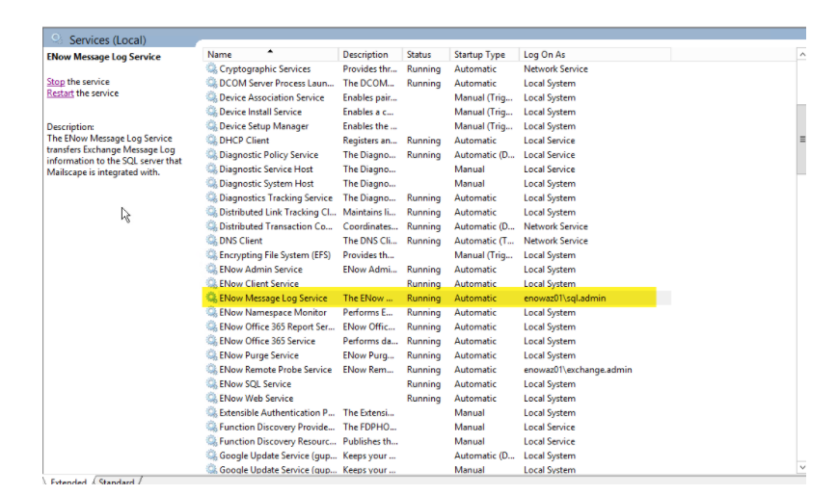Image resolution: width=838 pixels, height=495 pixels.
Task: Click the Restart the service link
Action: click(60, 92)
